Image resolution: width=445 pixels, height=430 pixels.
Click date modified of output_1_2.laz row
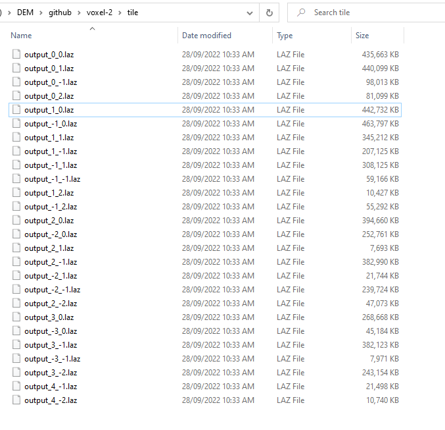point(218,193)
